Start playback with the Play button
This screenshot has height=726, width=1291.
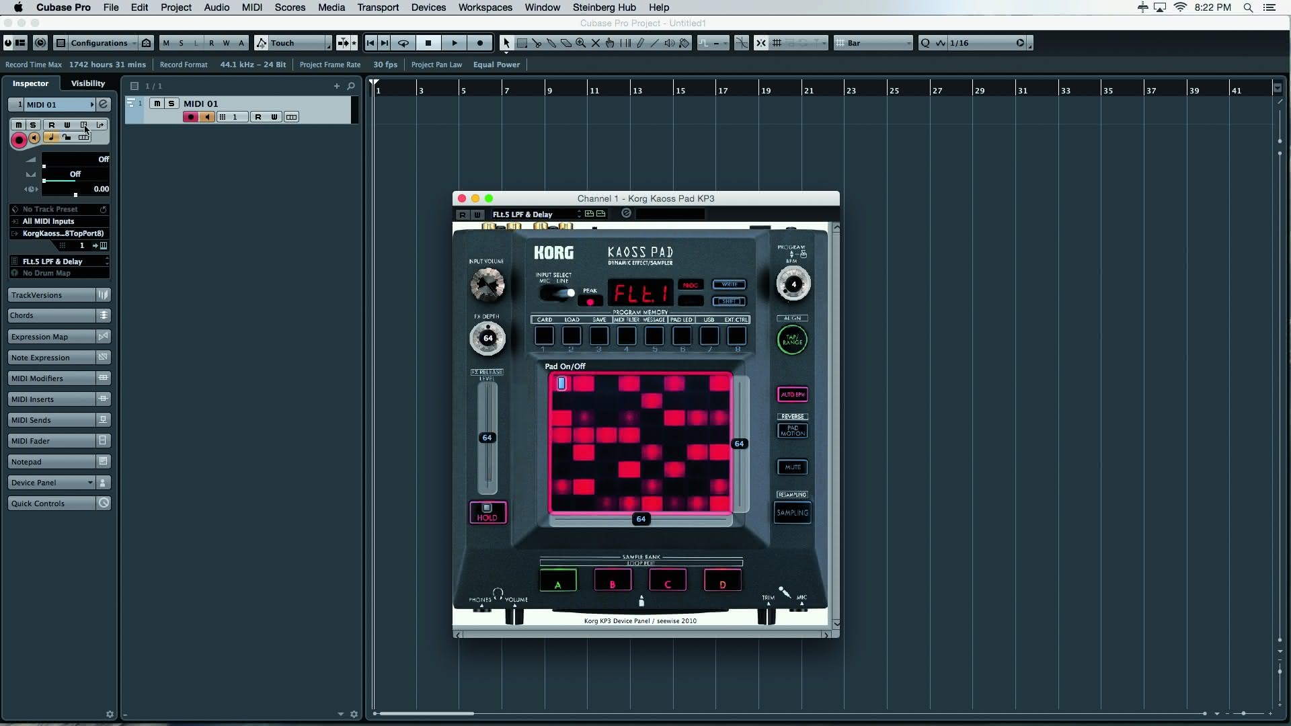coord(455,43)
